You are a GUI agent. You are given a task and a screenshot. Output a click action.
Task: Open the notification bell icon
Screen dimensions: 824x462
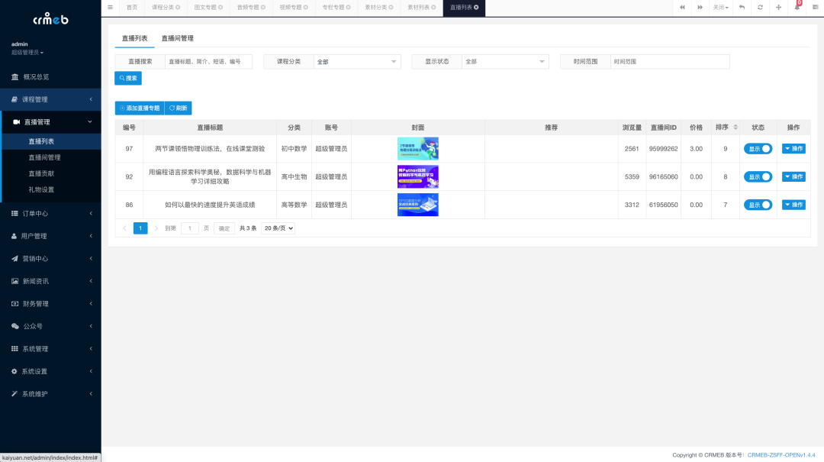tap(797, 8)
